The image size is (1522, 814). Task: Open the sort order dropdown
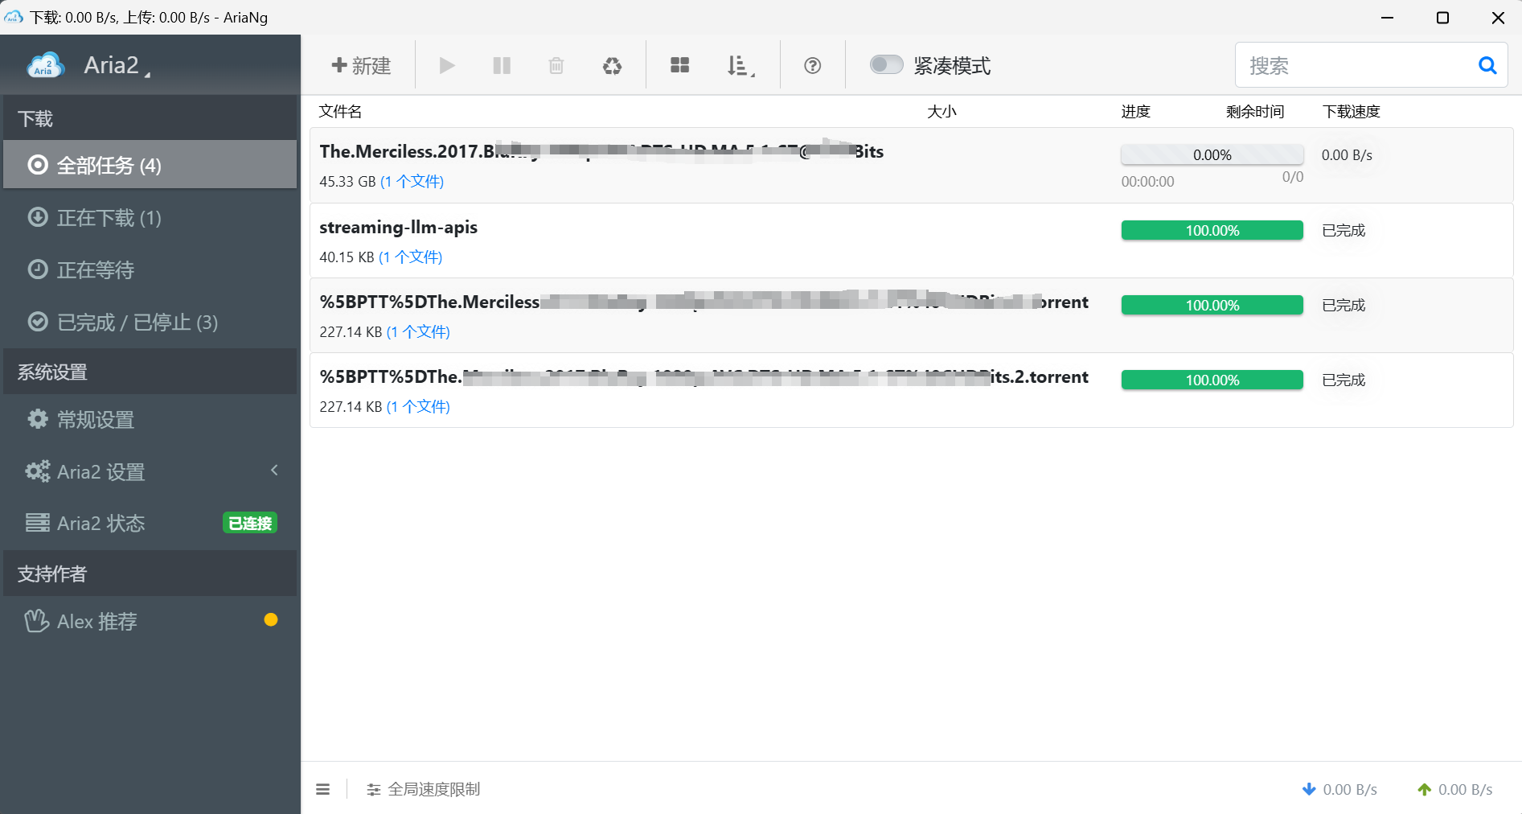(740, 65)
